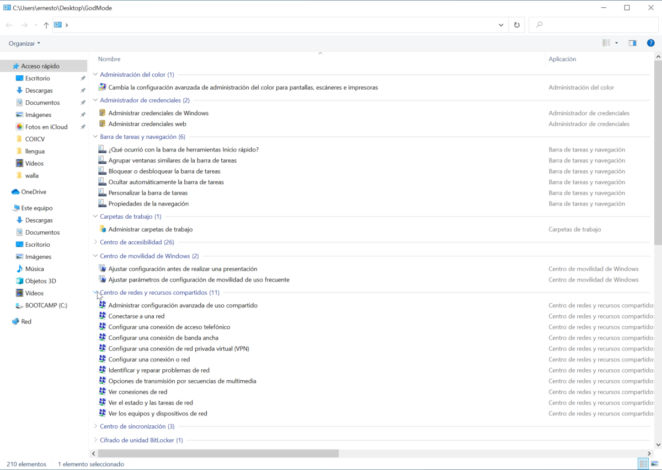
Task: Expand the Centro de accesibilidad group
Action: [95, 242]
